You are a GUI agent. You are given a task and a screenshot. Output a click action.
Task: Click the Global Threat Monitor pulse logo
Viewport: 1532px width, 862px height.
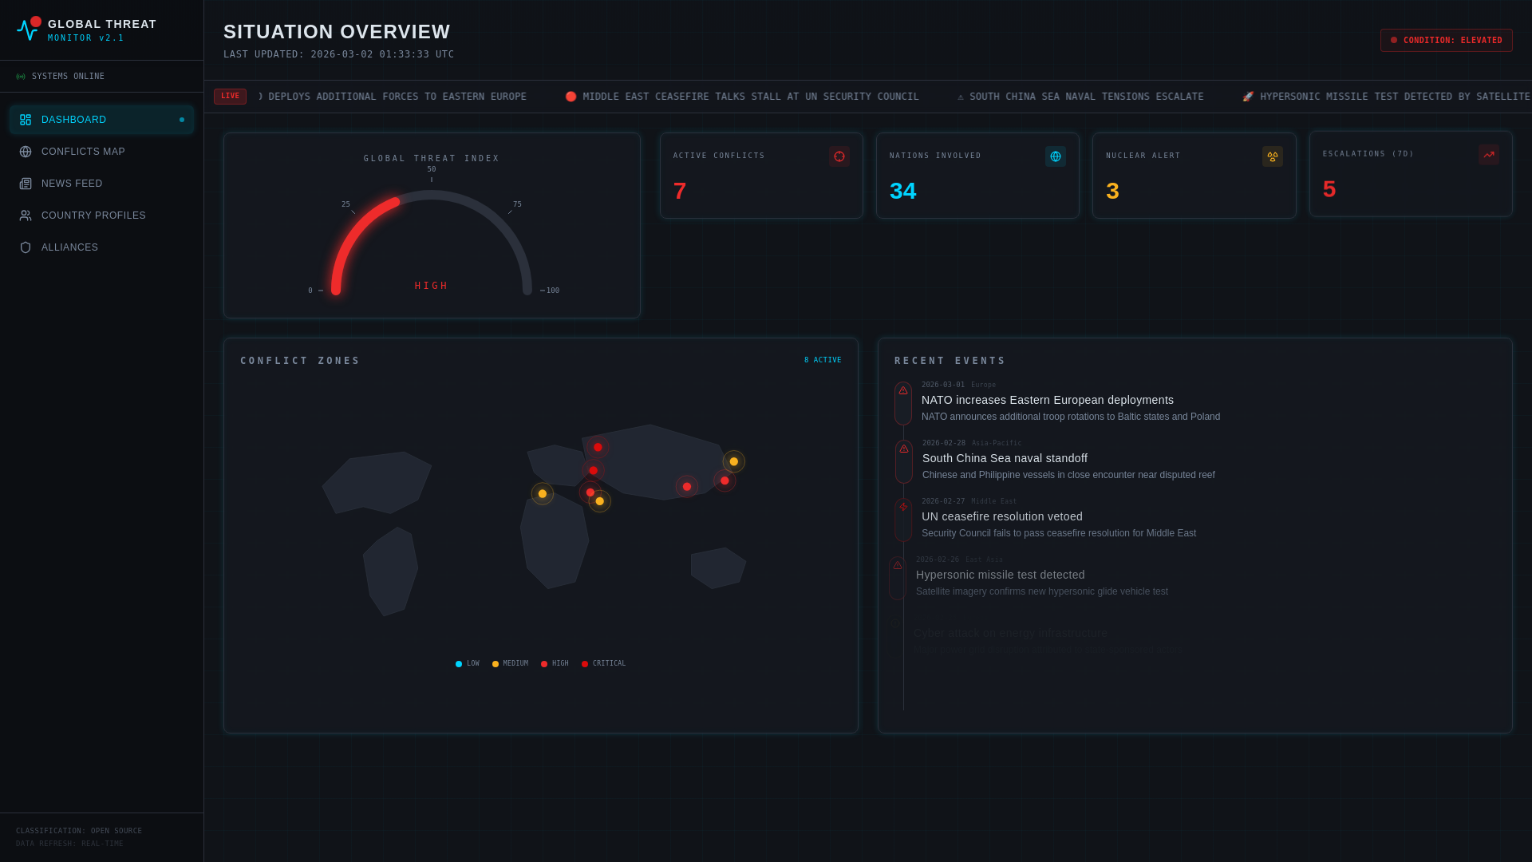(x=28, y=30)
